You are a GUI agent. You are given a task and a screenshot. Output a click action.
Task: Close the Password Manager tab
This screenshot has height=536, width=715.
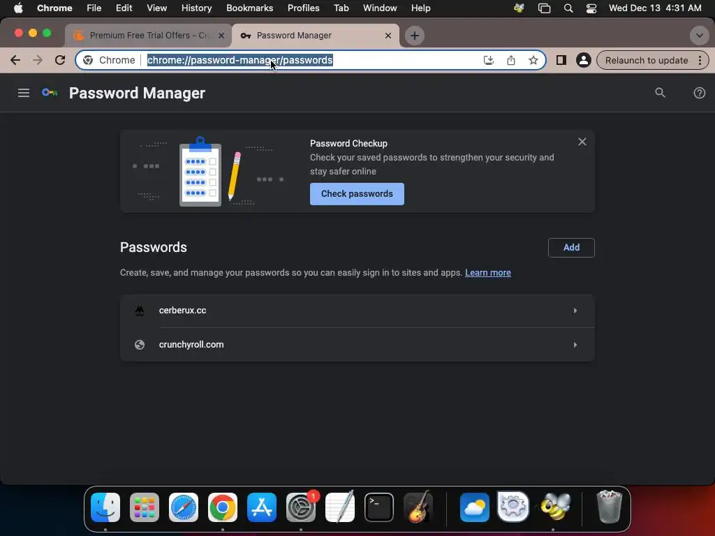click(388, 36)
